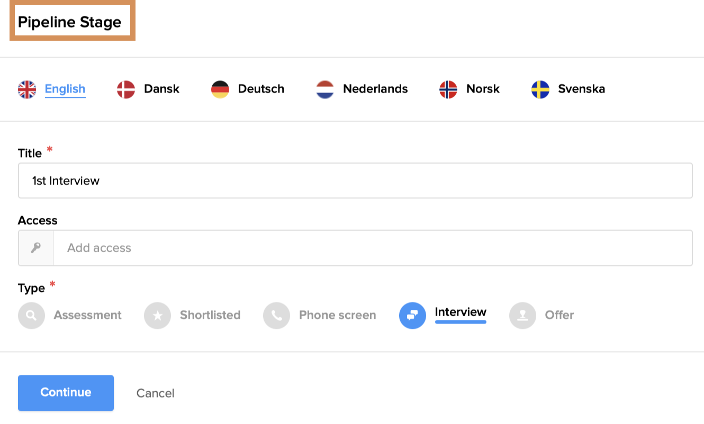Click the UK flag icon

pyautogui.click(x=27, y=89)
